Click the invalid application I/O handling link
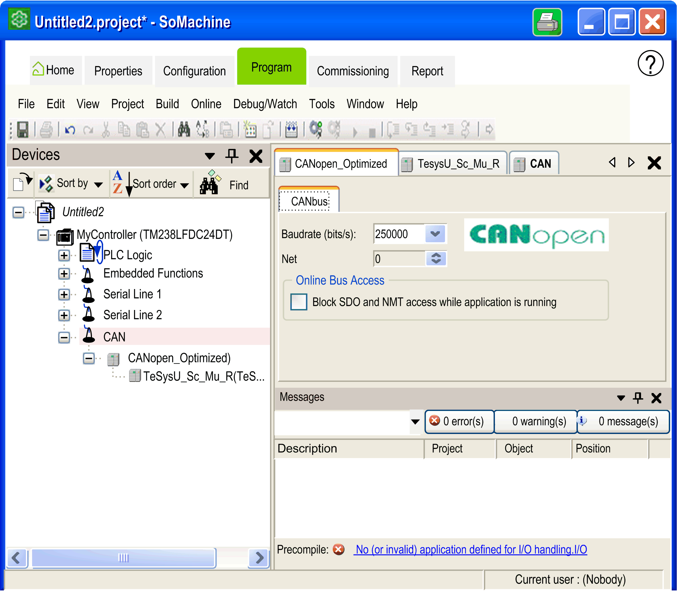Viewport: 677px width, 591px height. (x=470, y=549)
